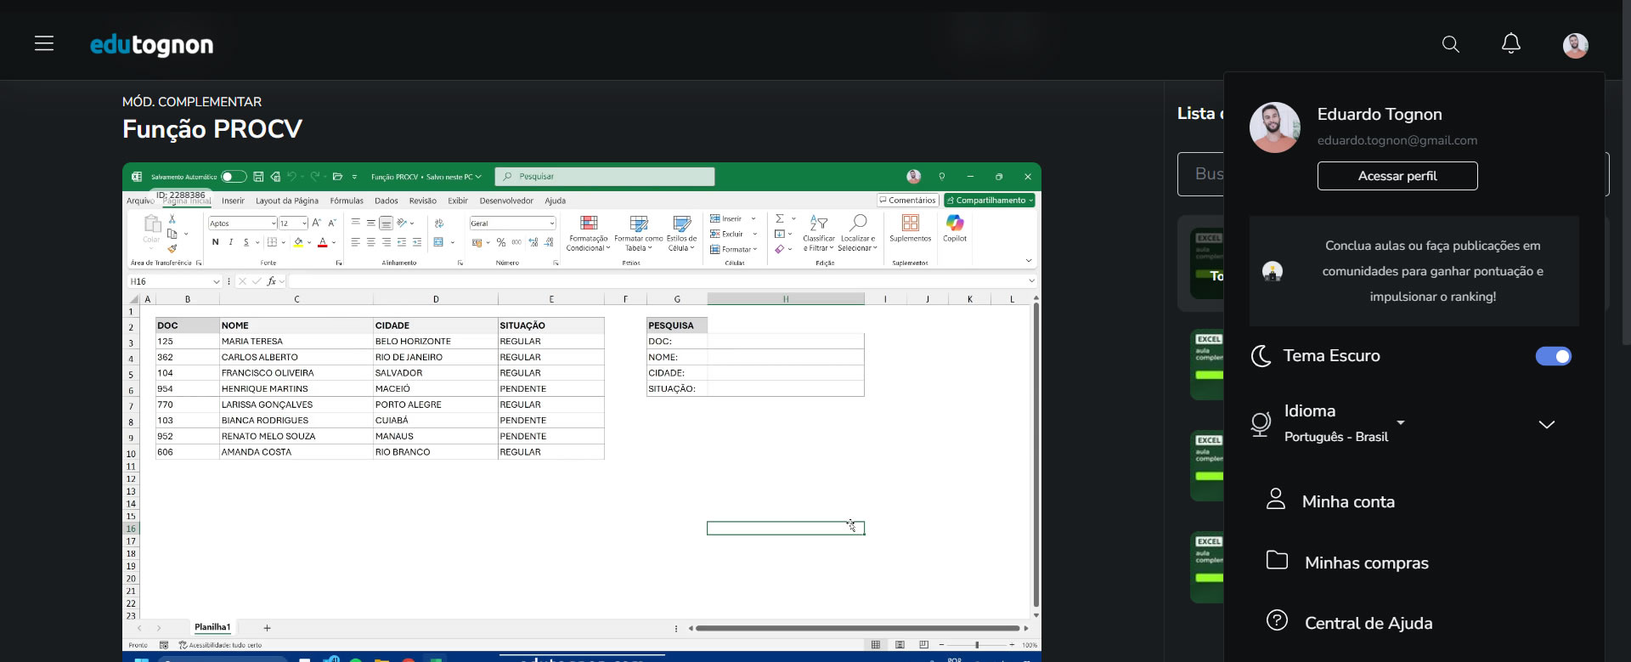Click the fx insert function icon
The width and height of the screenshot is (1631, 662).
pyautogui.click(x=272, y=281)
